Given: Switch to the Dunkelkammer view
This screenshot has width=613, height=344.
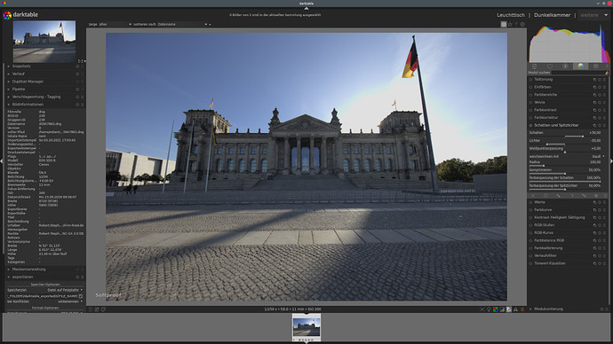Looking at the screenshot, I should coord(552,15).
